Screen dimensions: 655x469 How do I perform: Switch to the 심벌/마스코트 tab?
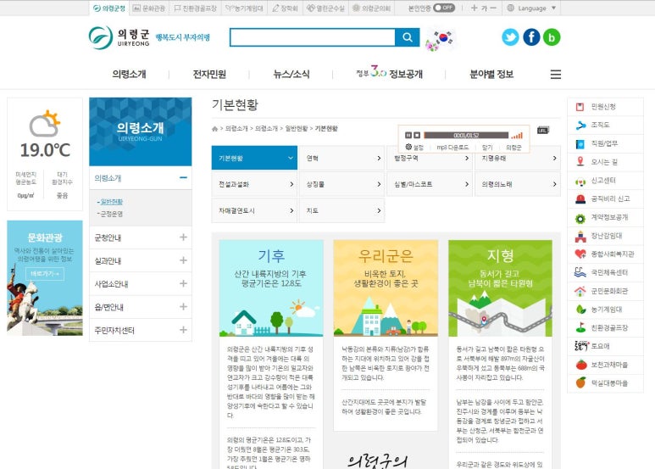coord(430,184)
